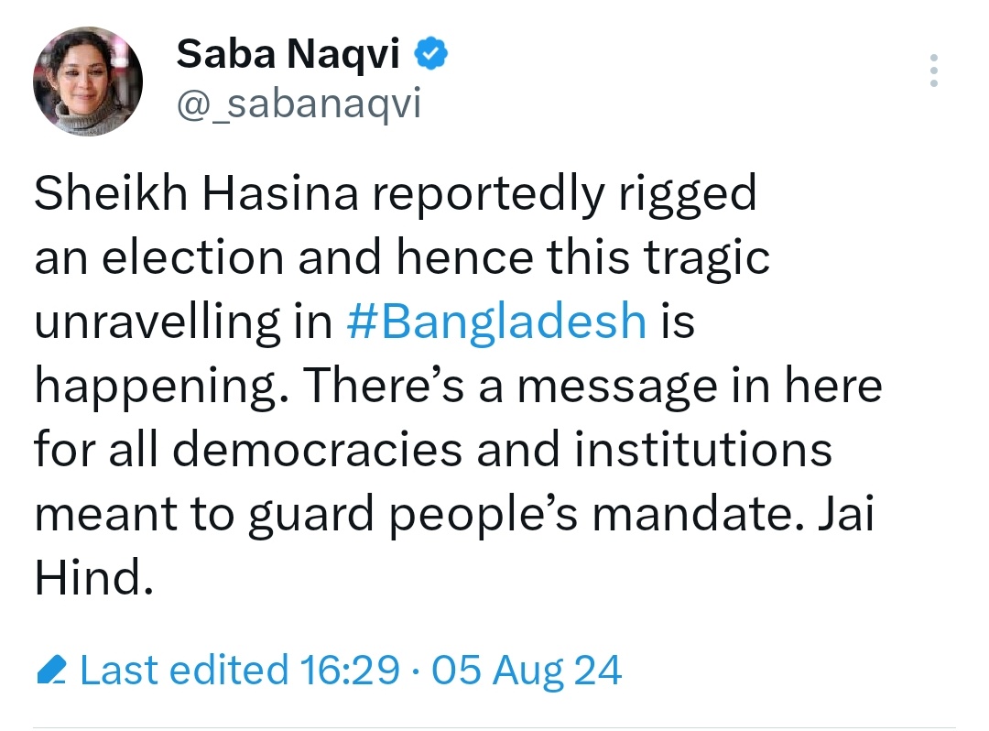The height and width of the screenshot is (731, 989).
Task: Click the blue verified badge
Action: [431, 57]
